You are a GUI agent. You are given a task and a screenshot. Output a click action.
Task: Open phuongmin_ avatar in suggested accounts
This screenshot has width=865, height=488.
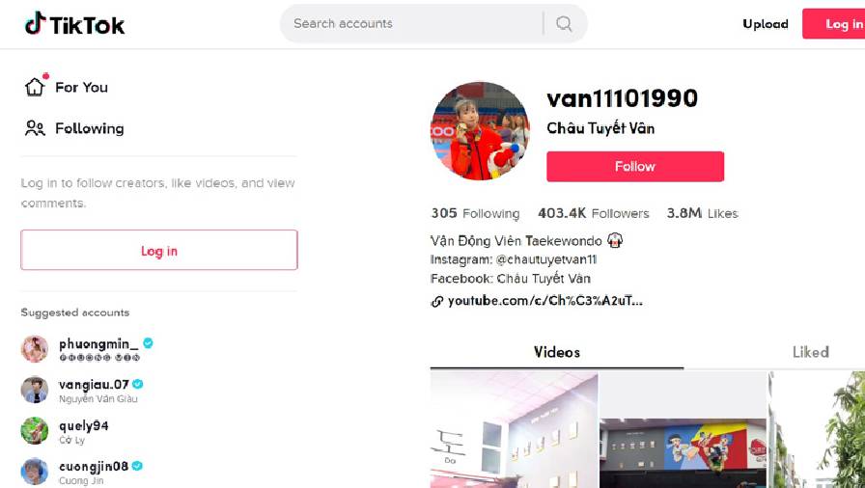tap(34, 349)
